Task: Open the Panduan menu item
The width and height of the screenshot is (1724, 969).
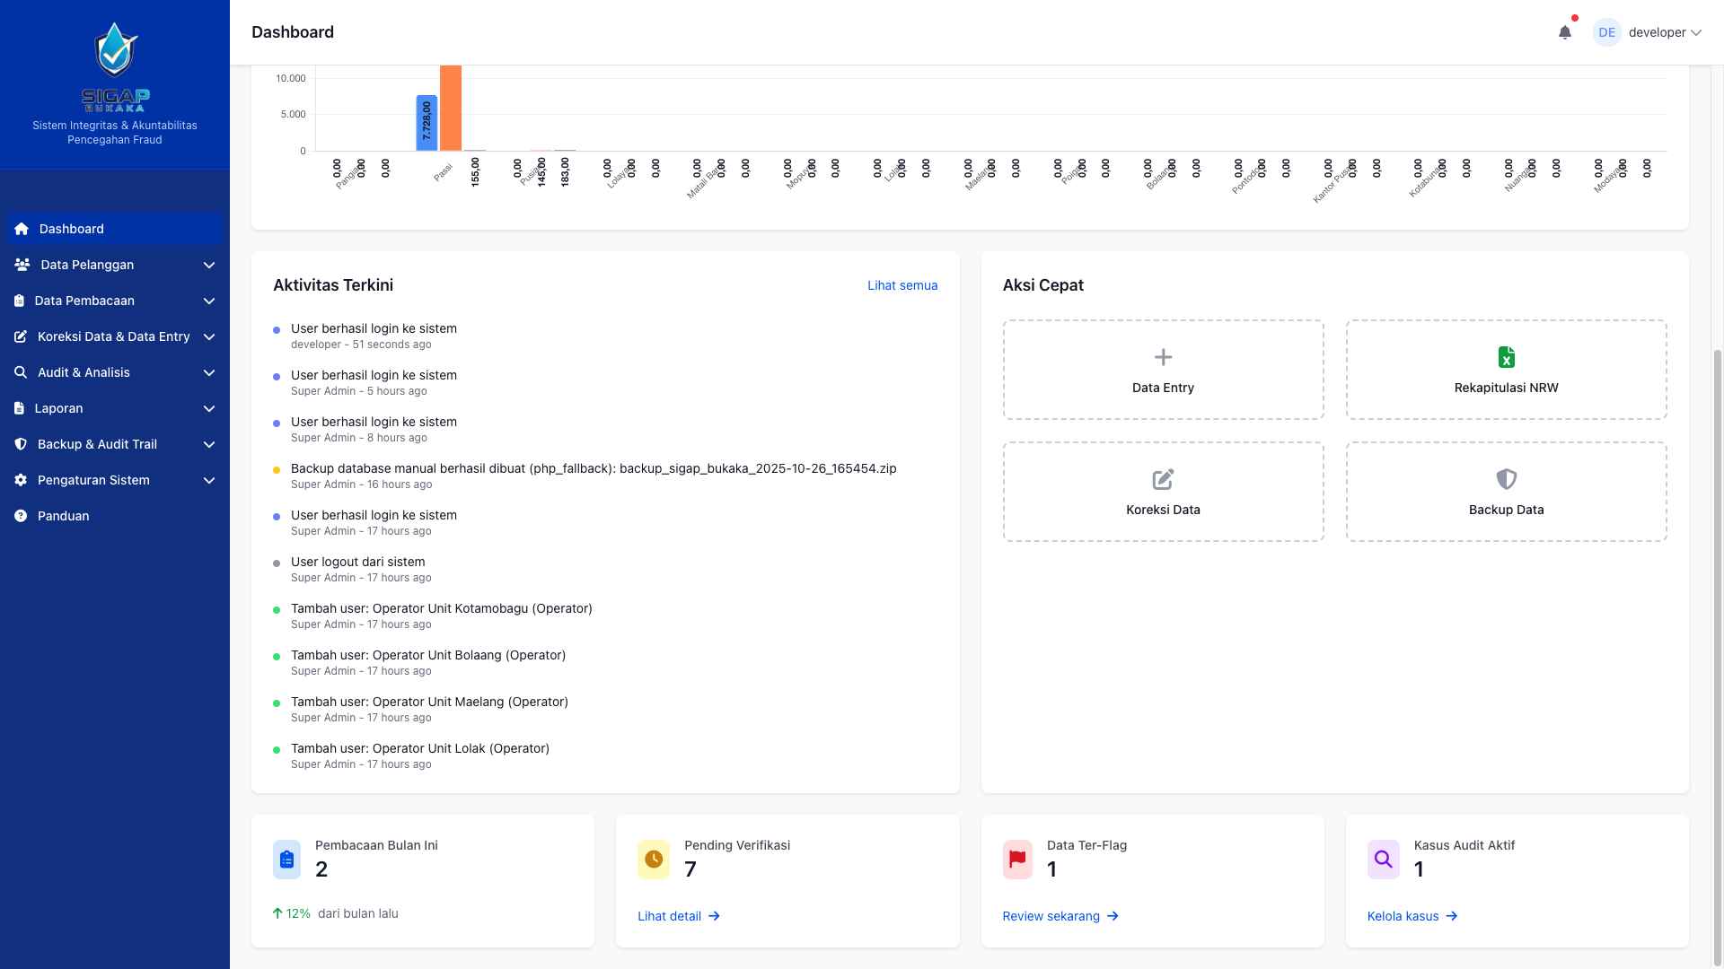Action: coord(63,516)
